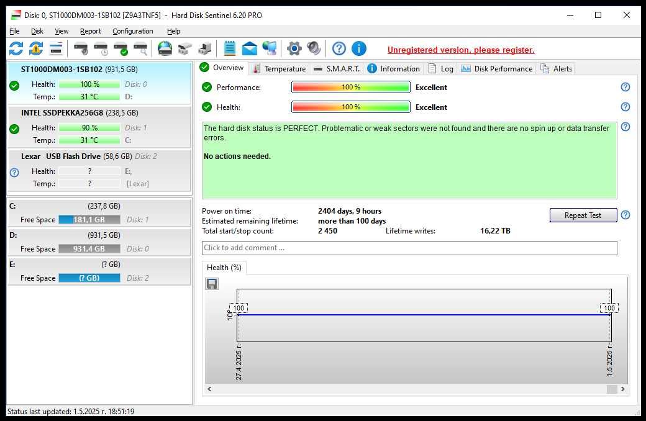Click the Performance 100 % gradient bar

tap(350, 87)
